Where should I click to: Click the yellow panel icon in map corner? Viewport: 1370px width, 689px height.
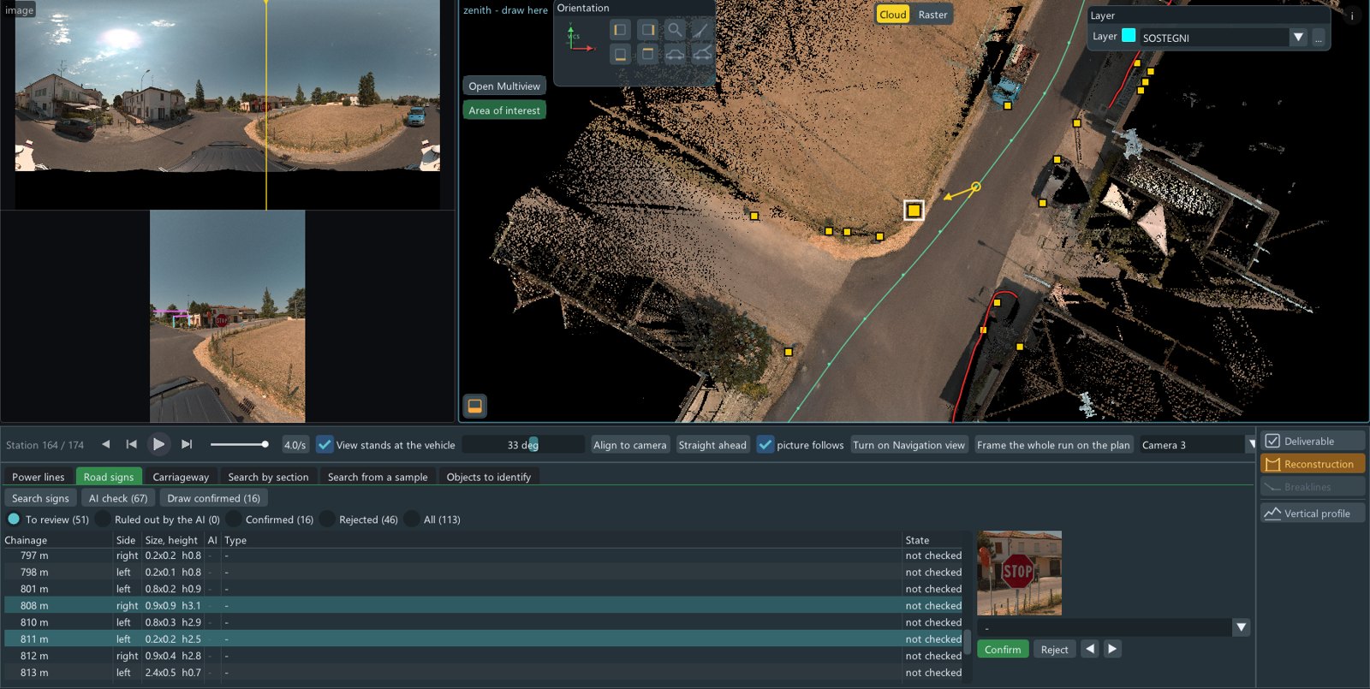pos(474,406)
